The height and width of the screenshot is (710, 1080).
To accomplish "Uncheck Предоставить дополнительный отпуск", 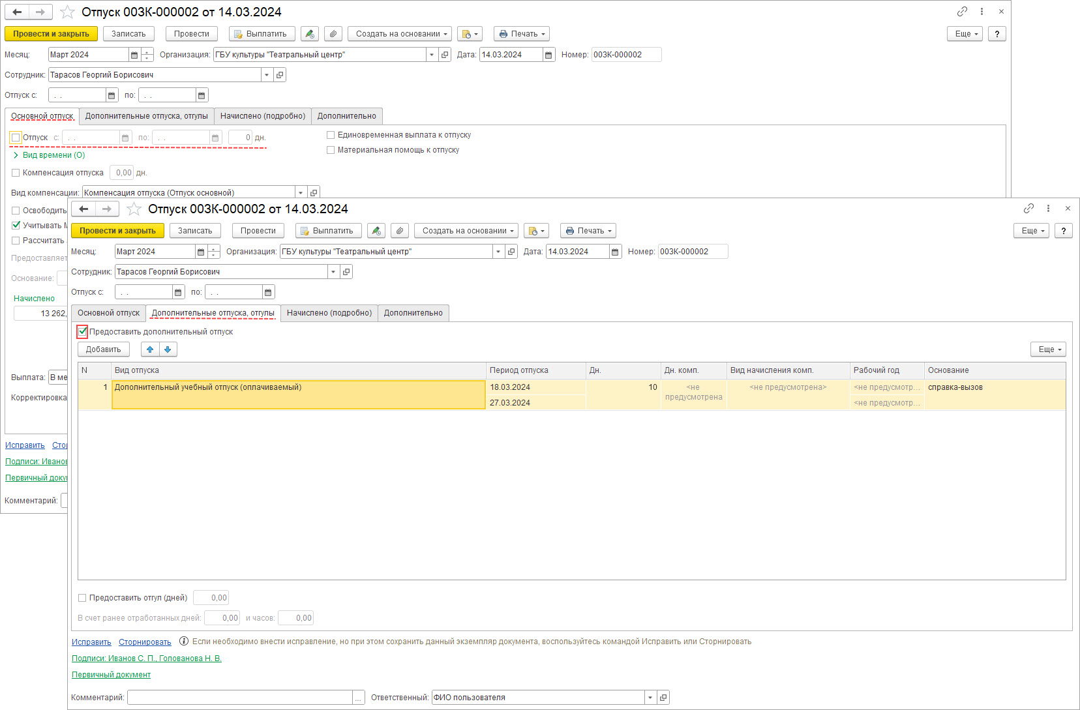I will [82, 332].
